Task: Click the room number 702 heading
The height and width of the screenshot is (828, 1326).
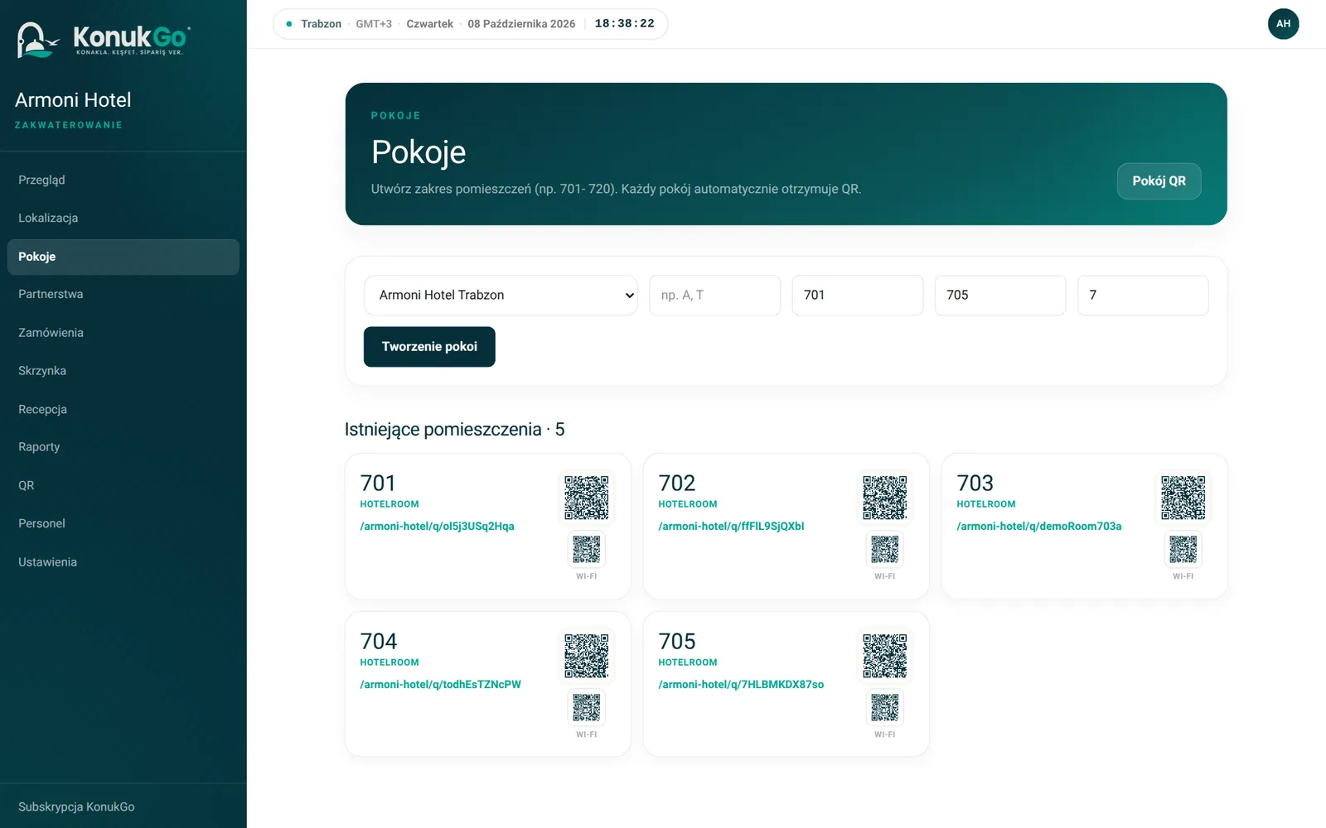Action: 677,483
